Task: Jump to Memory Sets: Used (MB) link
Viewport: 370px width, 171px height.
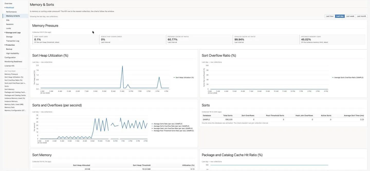Action: [x=14, y=104]
